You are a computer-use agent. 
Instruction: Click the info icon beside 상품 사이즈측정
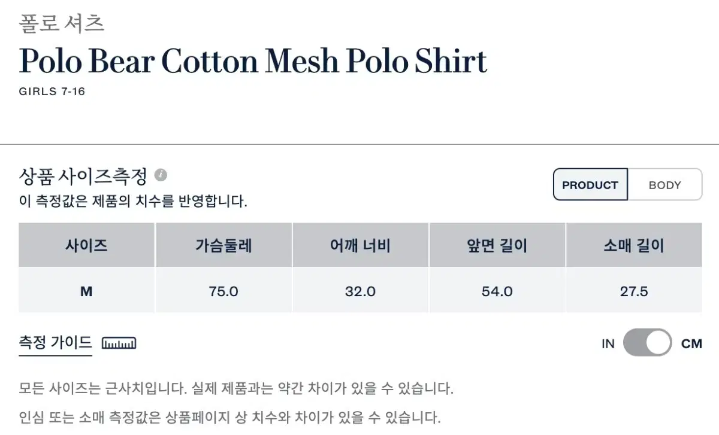point(161,175)
